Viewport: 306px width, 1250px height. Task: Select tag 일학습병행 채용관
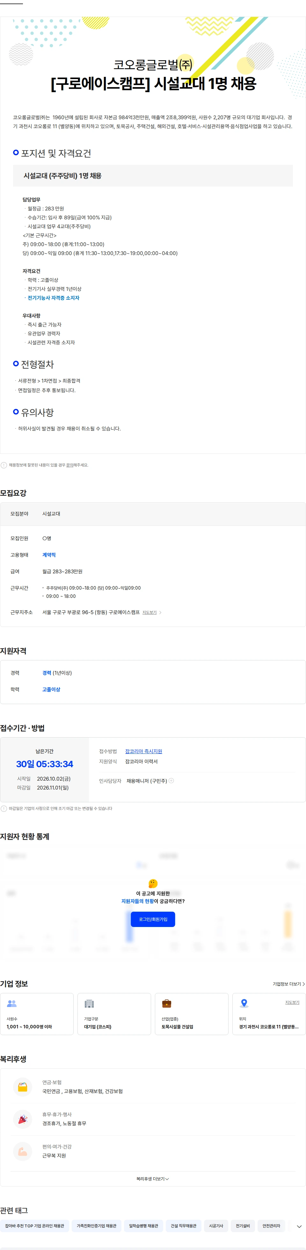143,1226
